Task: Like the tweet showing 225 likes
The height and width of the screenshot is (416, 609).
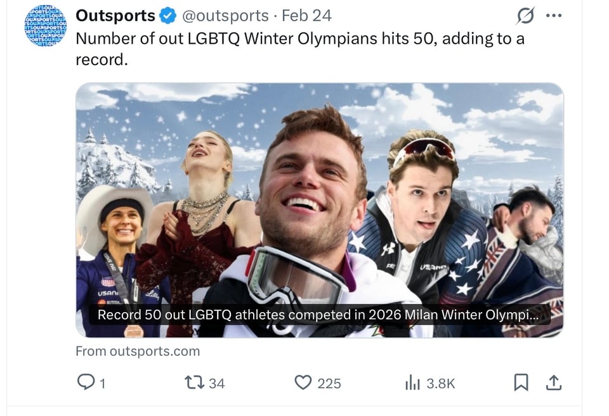Action: [304, 382]
